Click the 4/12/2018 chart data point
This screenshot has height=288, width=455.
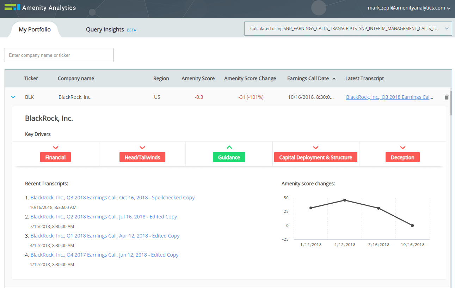tap(345, 200)
